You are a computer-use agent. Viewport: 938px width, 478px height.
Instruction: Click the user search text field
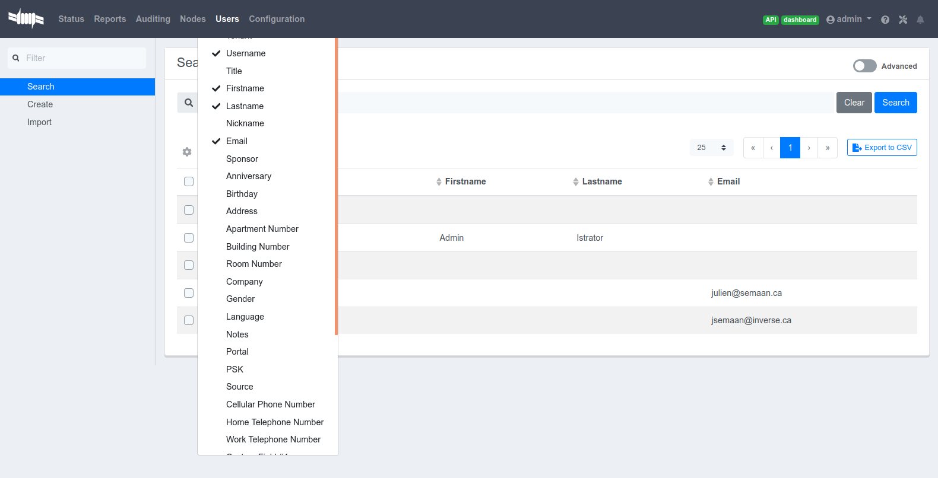585,103
